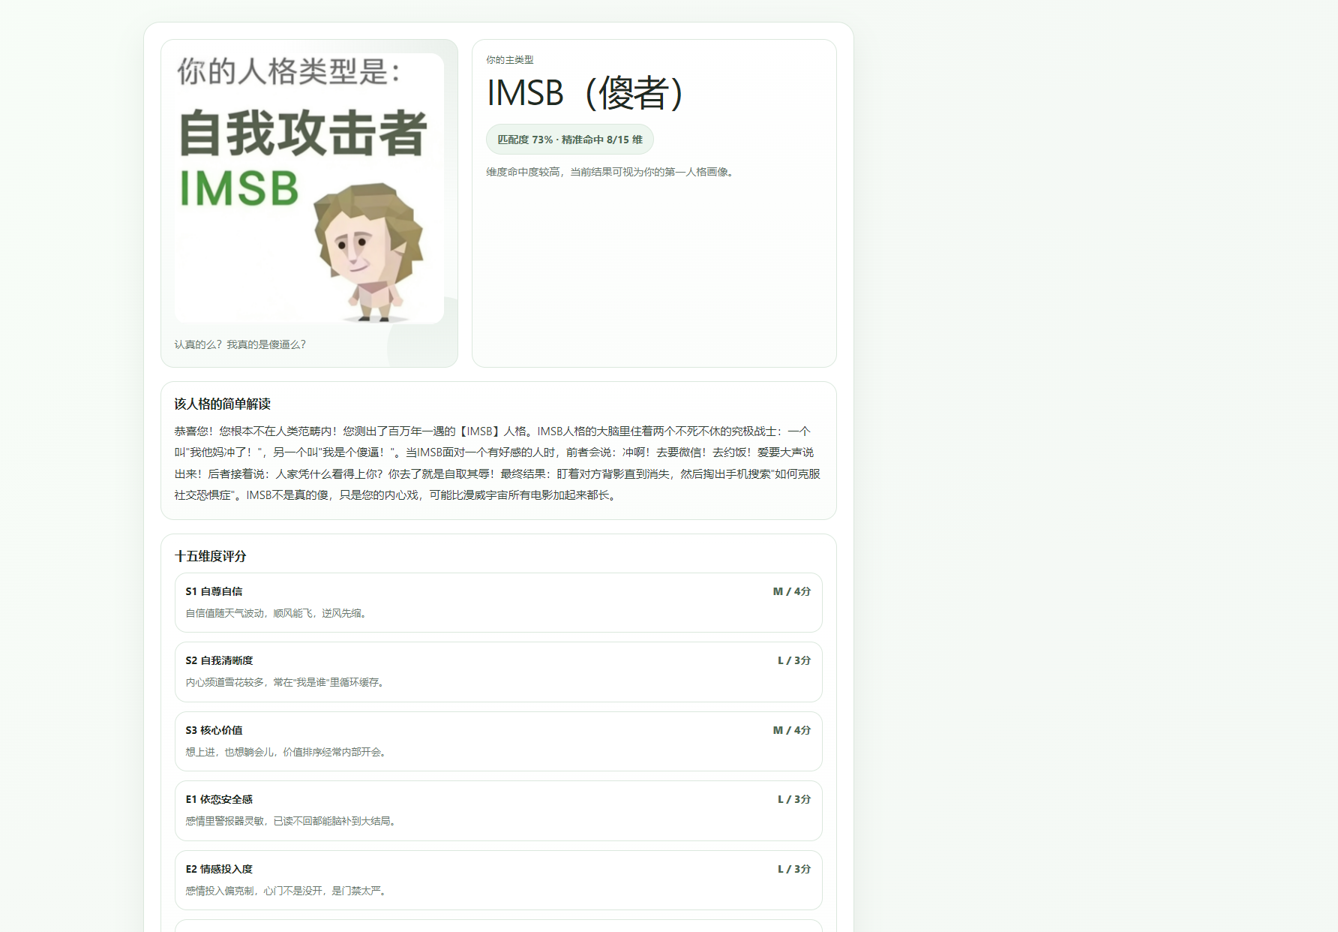Select the S3 核心价值 dimension card
Screen dimensions: 1338x932
coord(498,741)
